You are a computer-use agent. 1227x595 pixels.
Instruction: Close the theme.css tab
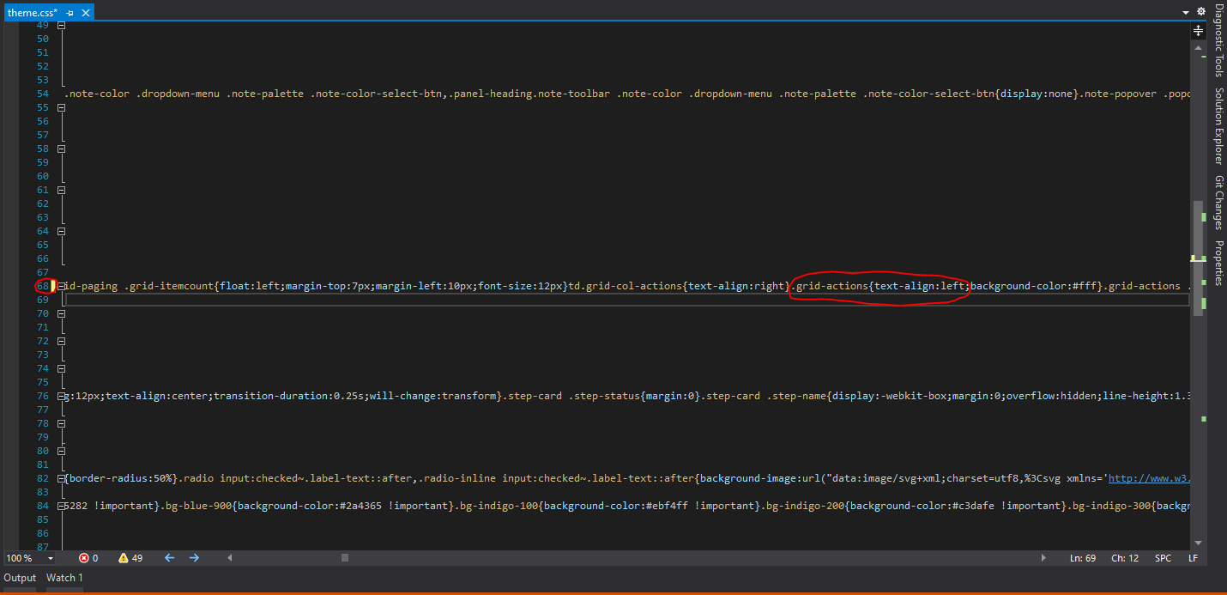click(86, 13)
